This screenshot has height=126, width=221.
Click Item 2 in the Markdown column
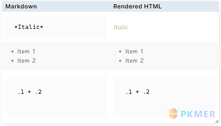tap(27, 61)
